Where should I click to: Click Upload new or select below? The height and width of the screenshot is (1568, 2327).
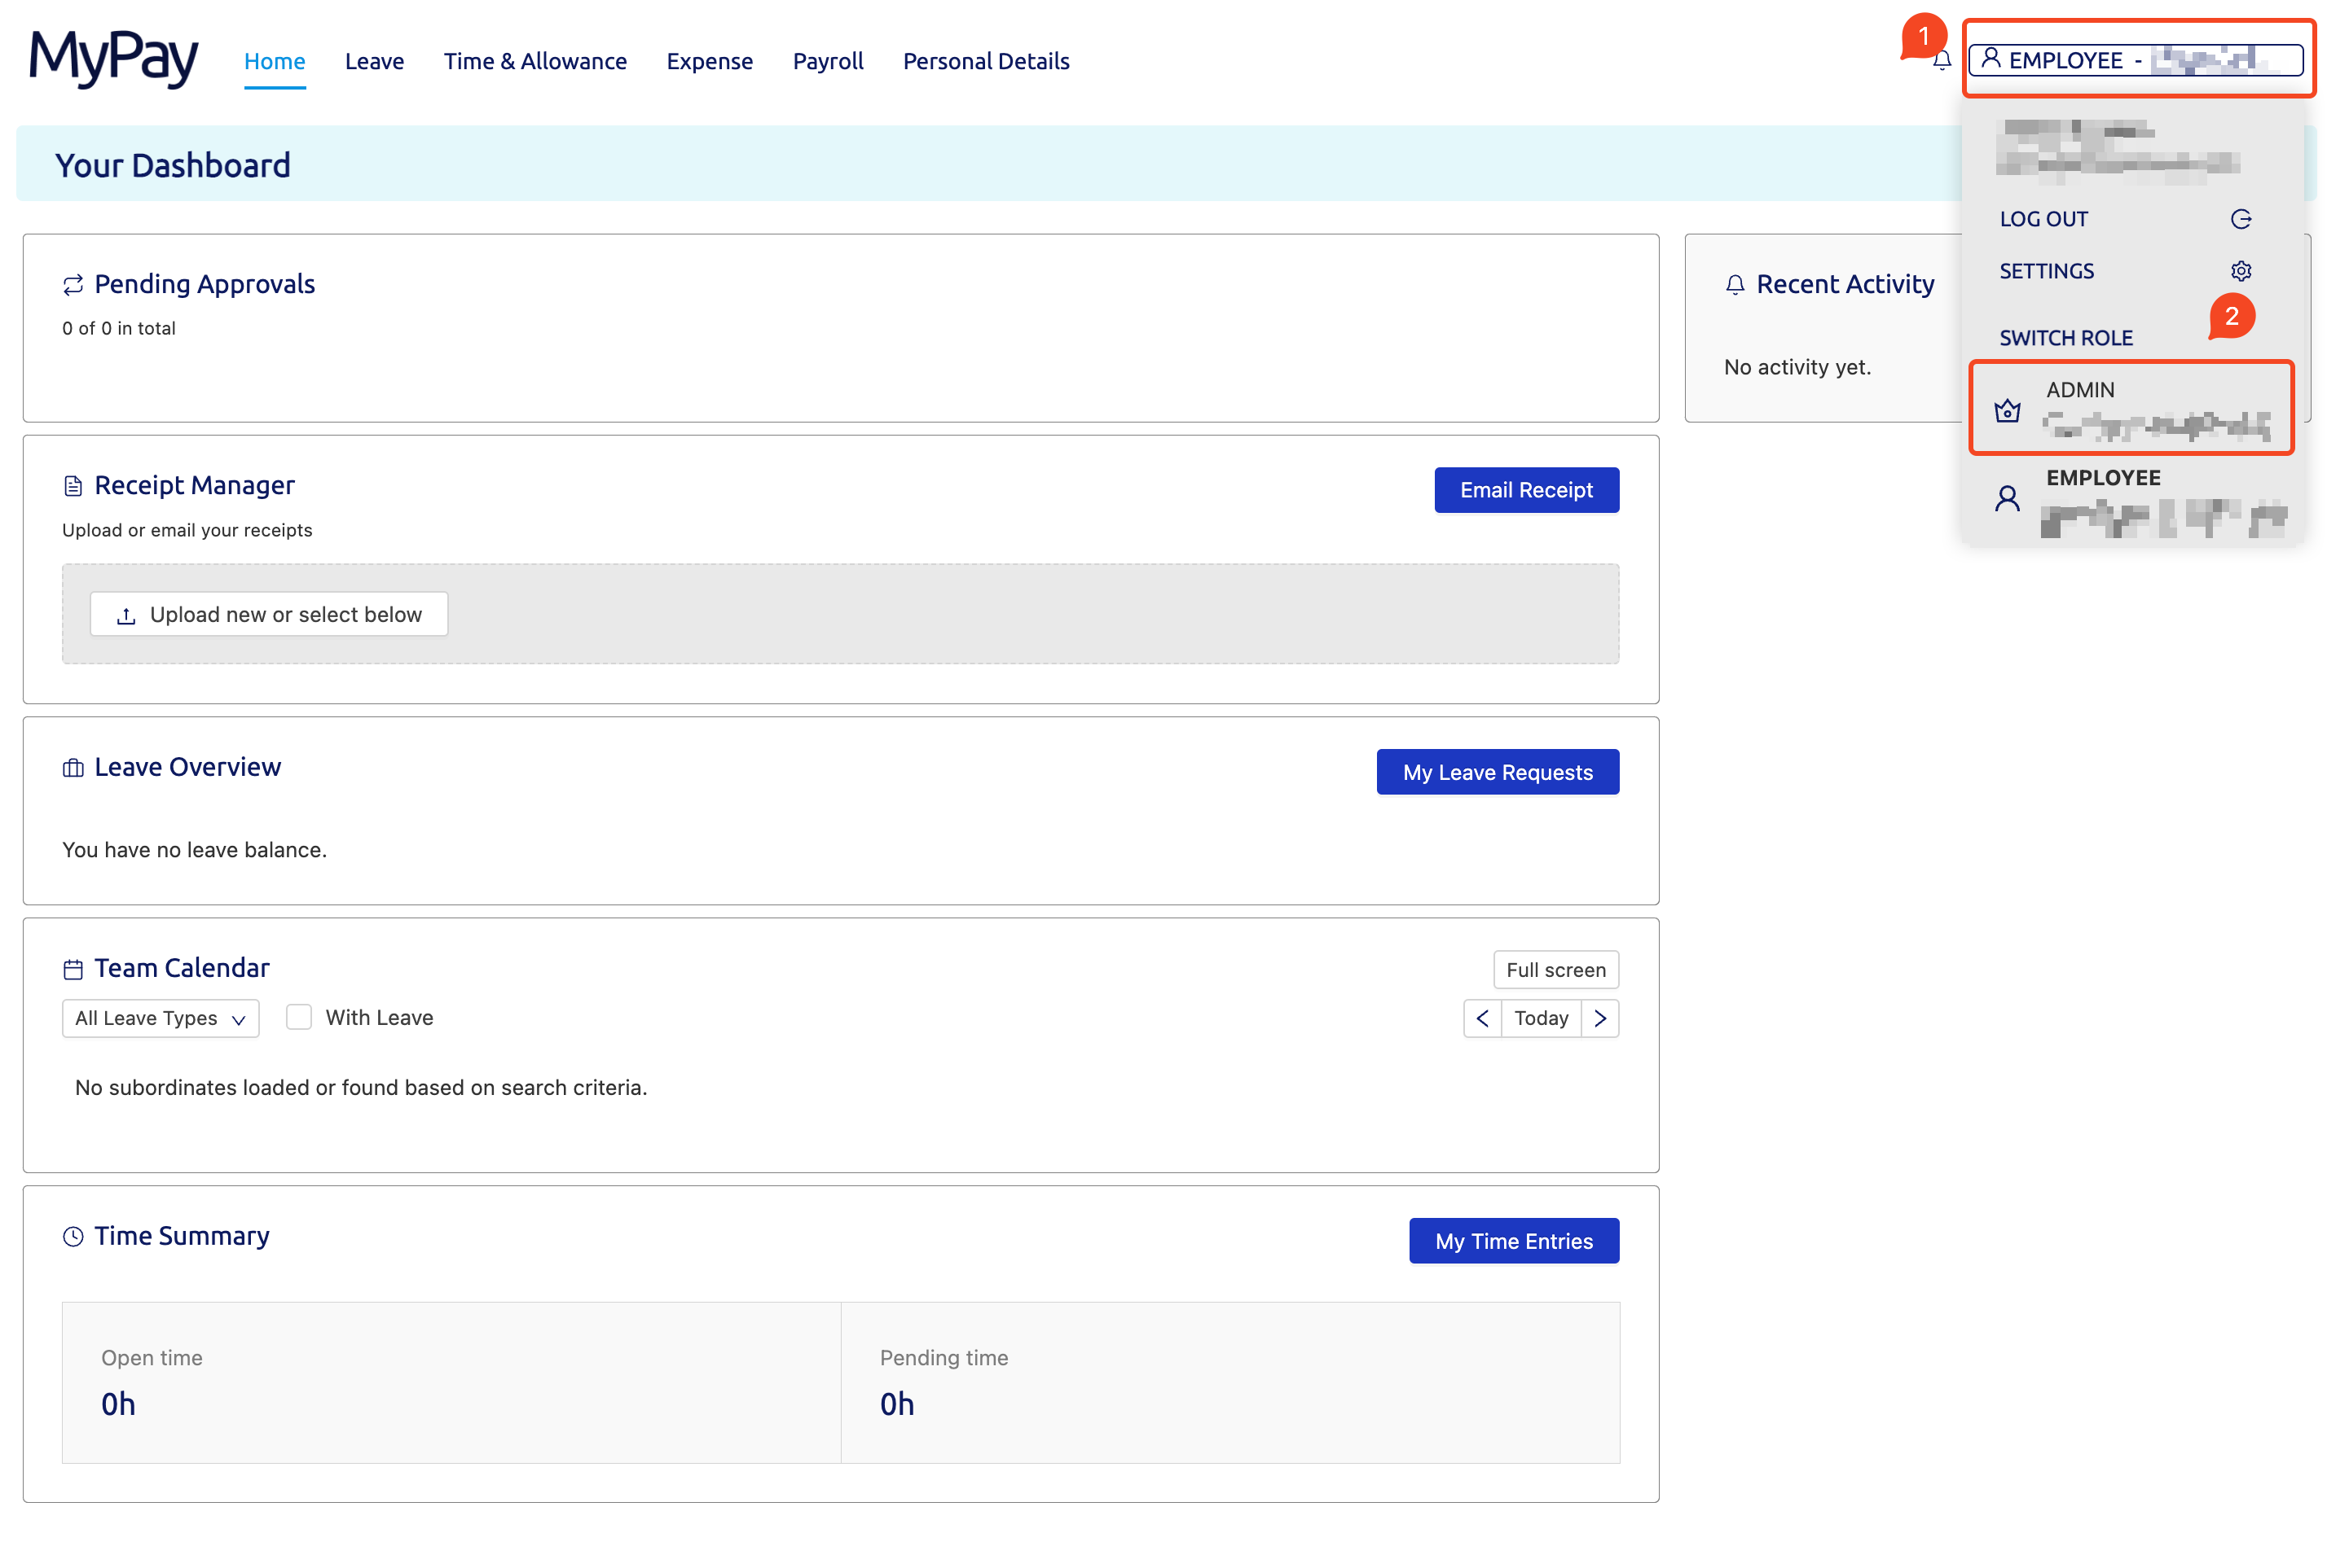click(x=268, y=614)
